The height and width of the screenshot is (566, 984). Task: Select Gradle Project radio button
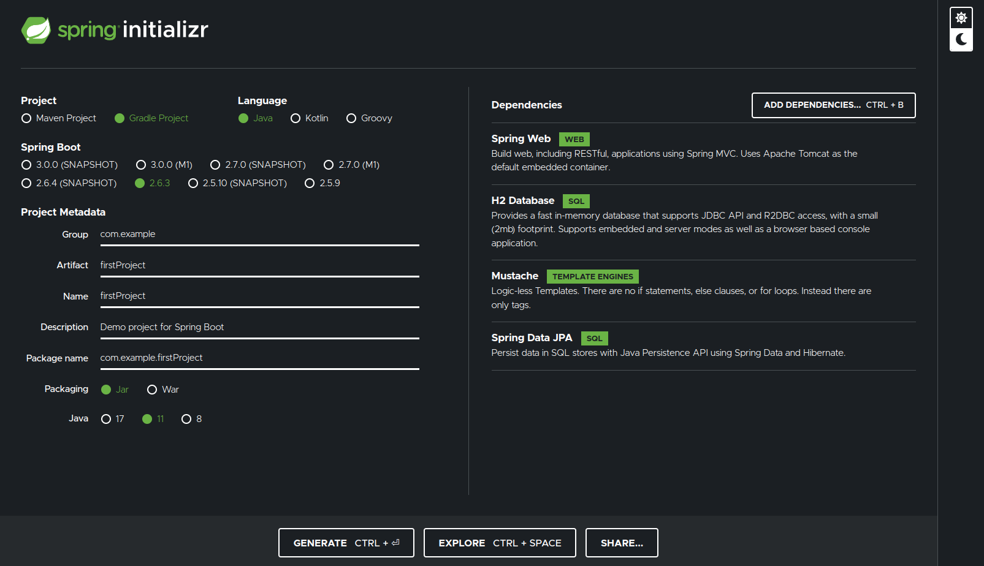pos(151,118)
